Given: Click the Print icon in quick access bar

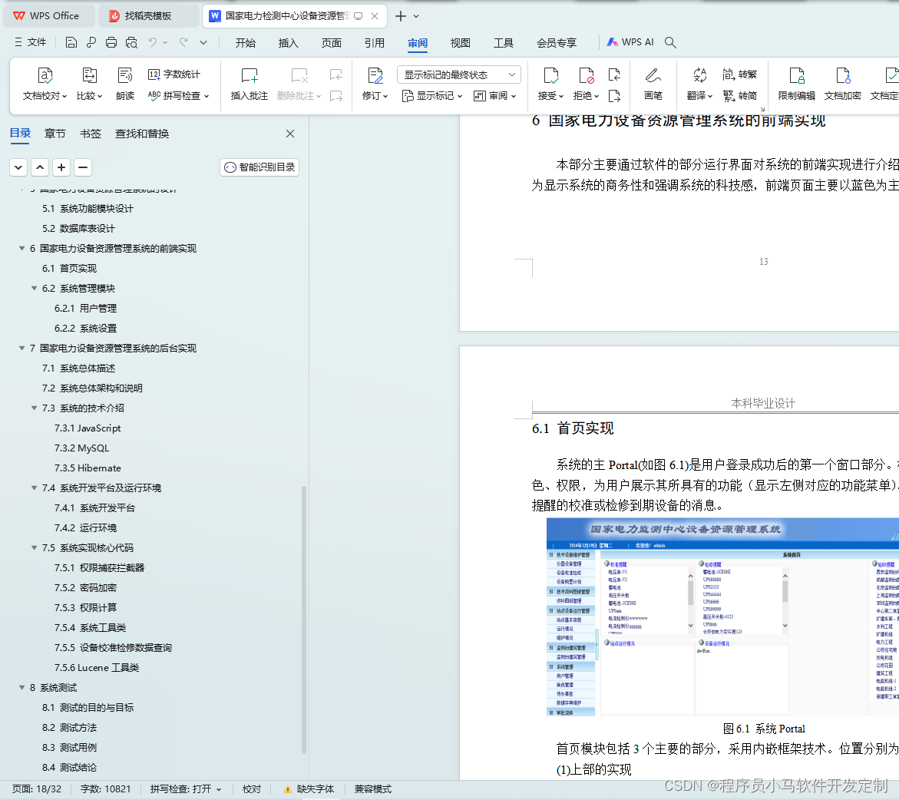Looking at the screenshot, I should (111, 42).
